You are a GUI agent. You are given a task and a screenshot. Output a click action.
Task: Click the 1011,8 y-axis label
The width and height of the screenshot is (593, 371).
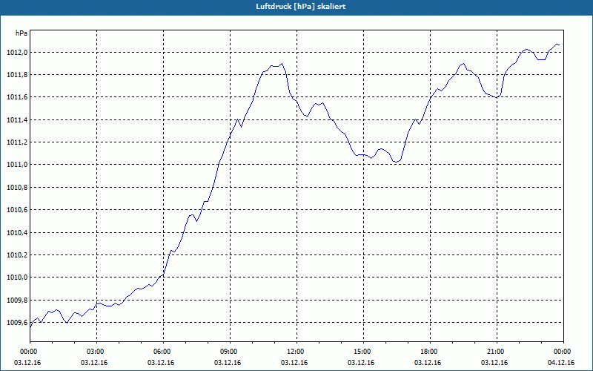pyautogui.click(x=17, y=75)
